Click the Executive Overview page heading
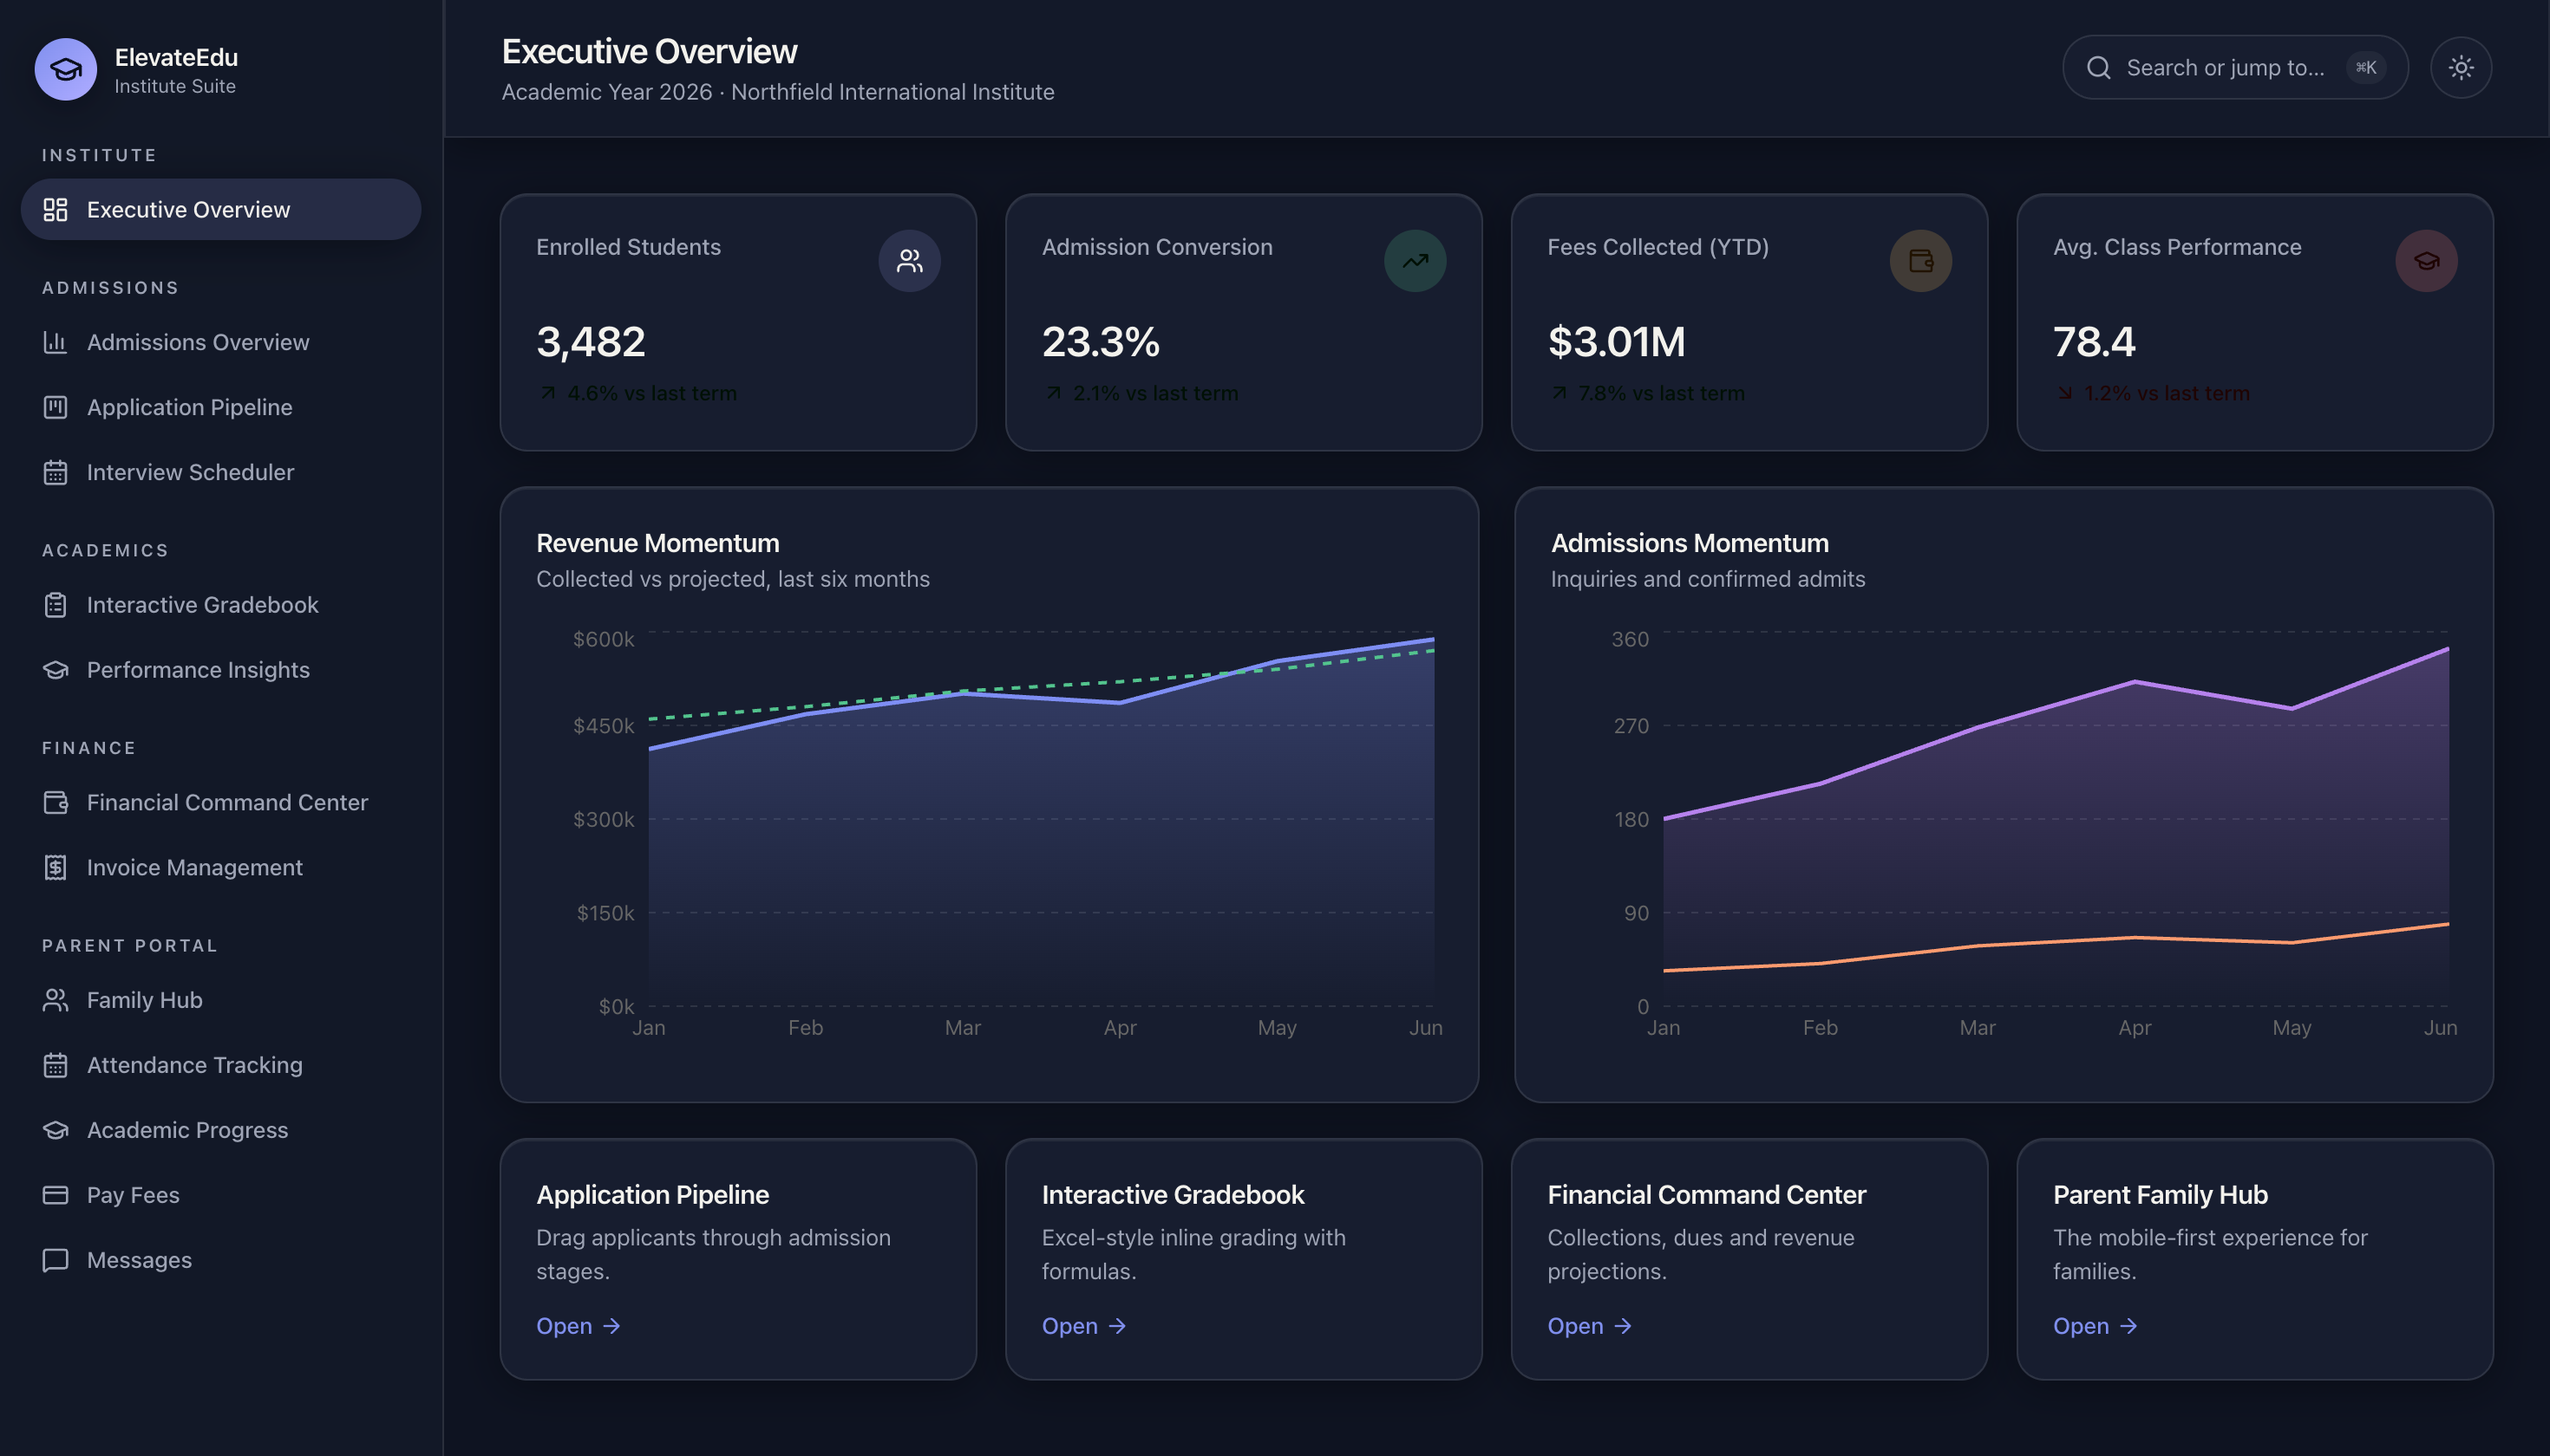The width and height of the screenshot is (2550, 1456). (x=650, y=51)
